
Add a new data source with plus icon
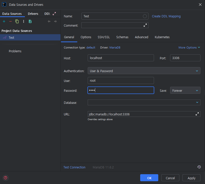tap(4, 21)
